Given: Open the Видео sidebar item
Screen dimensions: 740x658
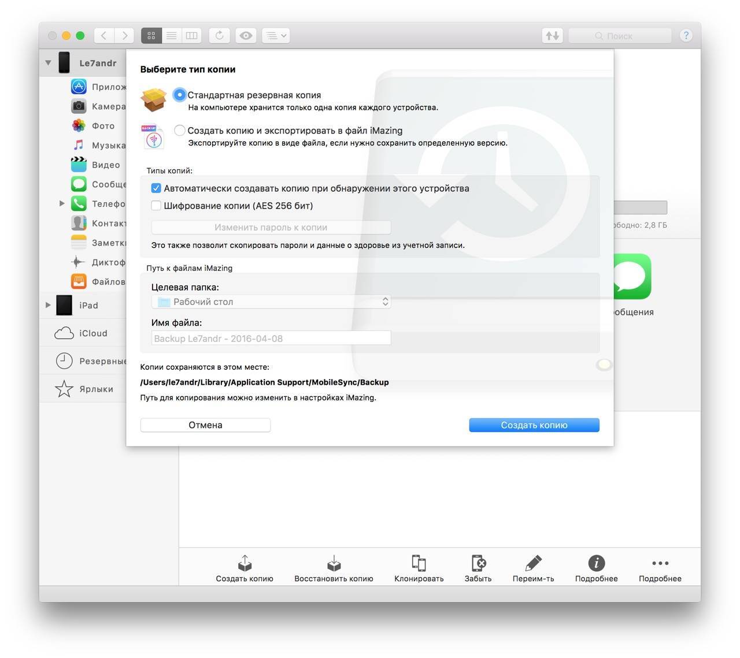Looking at the screenshot, I should (95, 165).
